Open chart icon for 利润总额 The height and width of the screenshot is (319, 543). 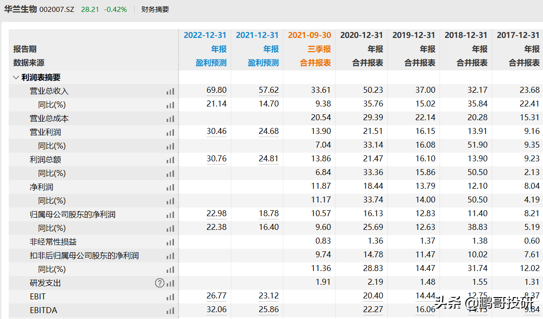point(170,160)
